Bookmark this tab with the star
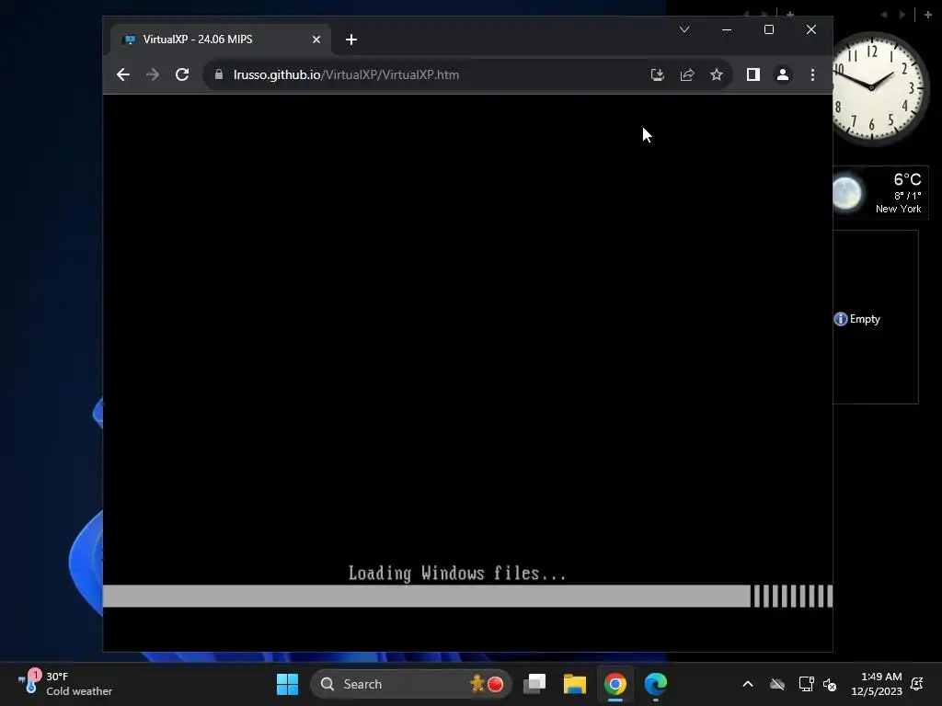942x706 pixels. [x=716, y=74]
